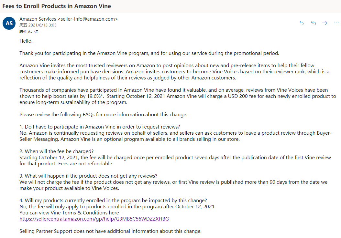The width and height of the screenshot is (341, 238).
Task: Click FAQ question 3 about no reviews
Action: coord(88,176)
